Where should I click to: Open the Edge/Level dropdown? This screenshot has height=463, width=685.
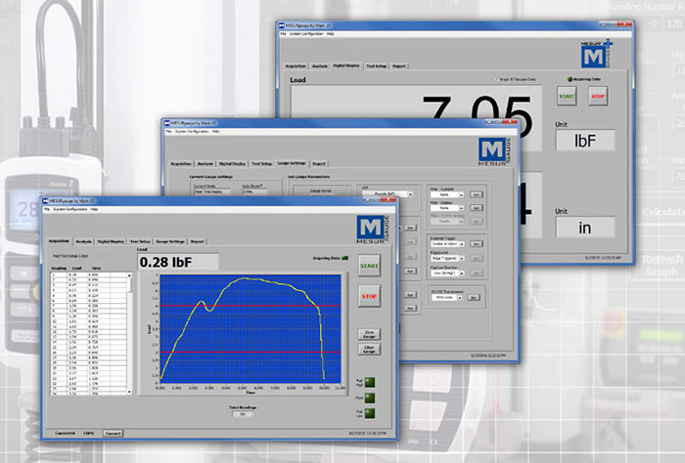[x=447, y=258]
